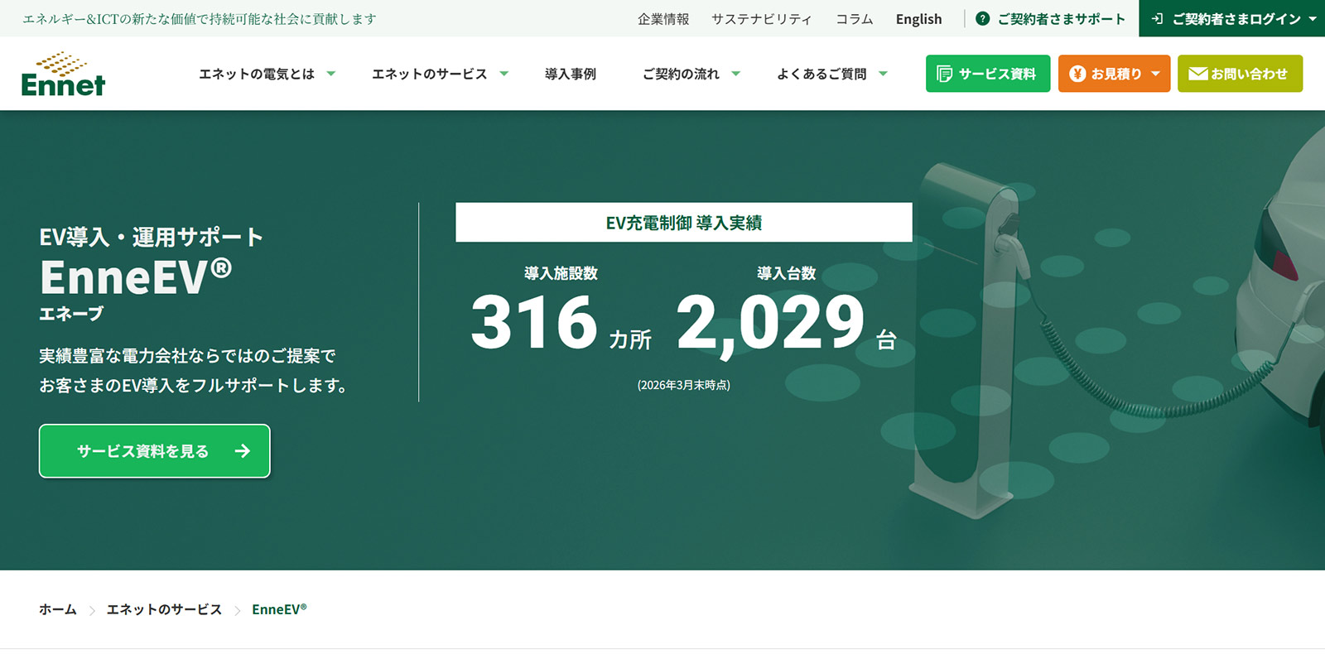The width and height of the screenshot is (1325, 654).
Task: Go to 導入事例 page
Action: point(571,74)
